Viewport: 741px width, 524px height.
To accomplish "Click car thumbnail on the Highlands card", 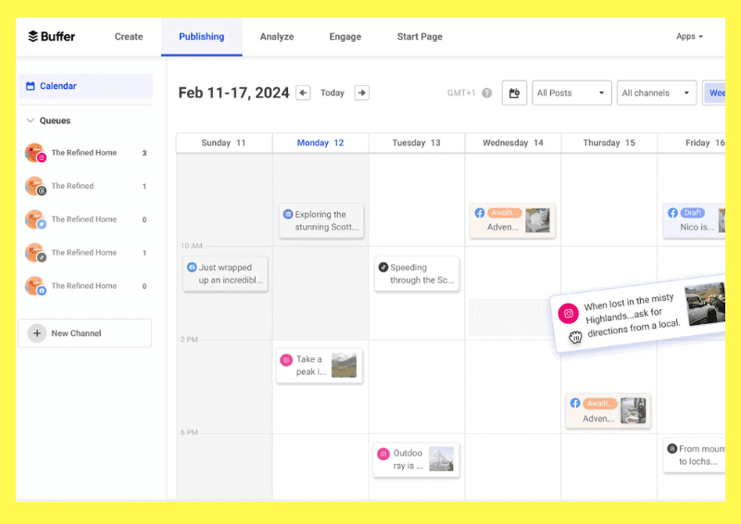I will (706, 304).
